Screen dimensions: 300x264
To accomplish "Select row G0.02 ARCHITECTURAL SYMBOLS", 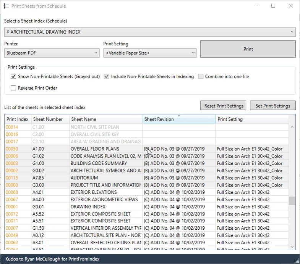I will coord(146,171).
